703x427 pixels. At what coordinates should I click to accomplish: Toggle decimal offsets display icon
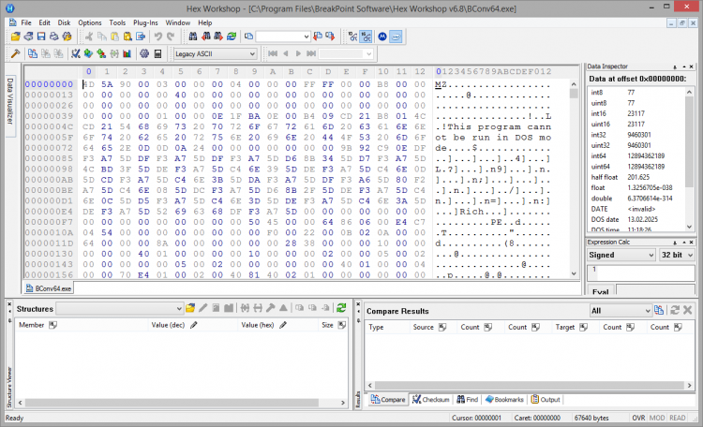click(353, 37)
